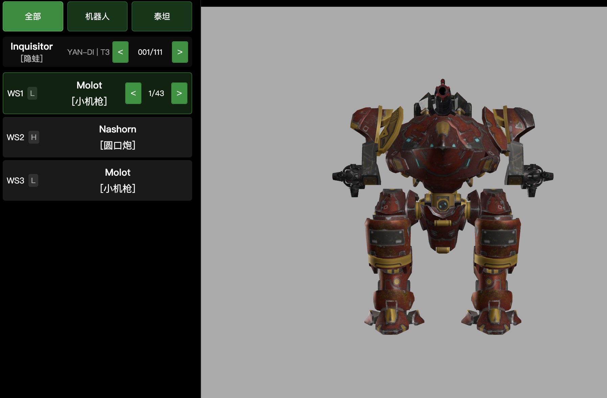Click the 001/111 robot counter
The height and width of the screenshot is (398, 607).
(150, 52)
